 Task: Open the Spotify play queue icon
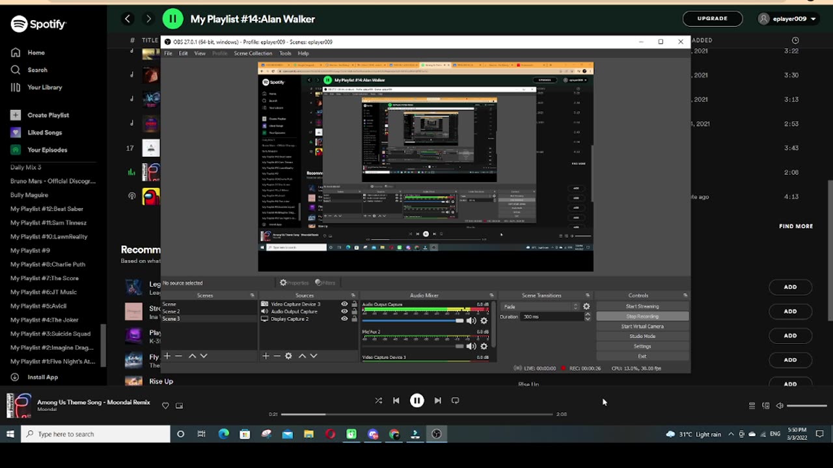(x=752, y=406)
